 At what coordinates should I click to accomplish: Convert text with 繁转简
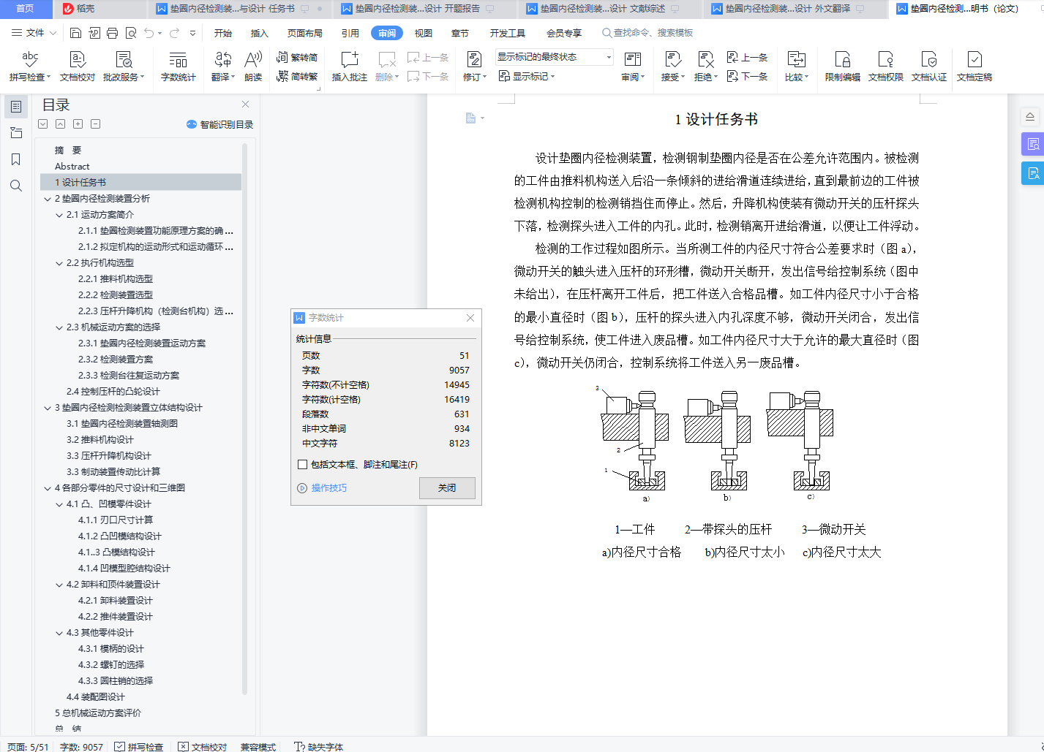tap(297, 57)
